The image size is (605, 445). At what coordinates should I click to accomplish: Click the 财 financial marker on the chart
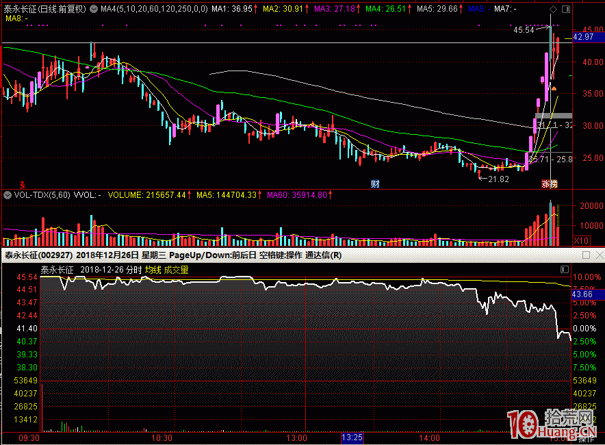[375, 183]
